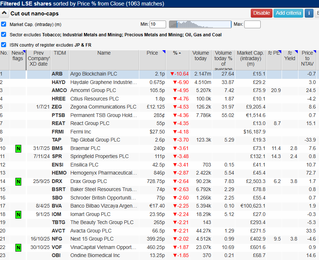Screen dimensions: 319x260
Task: Click the ZEG ticker
Action: (x=57, y=107)
